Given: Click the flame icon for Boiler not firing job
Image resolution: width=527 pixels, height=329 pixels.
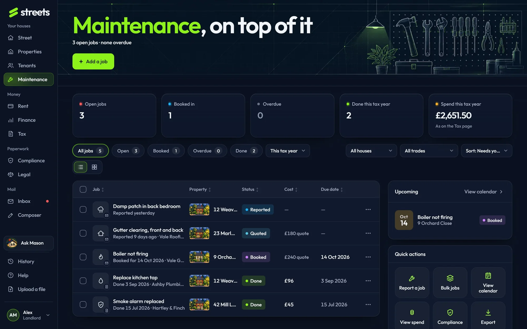Looking at the screenshot, I should [x=101, y=257].
